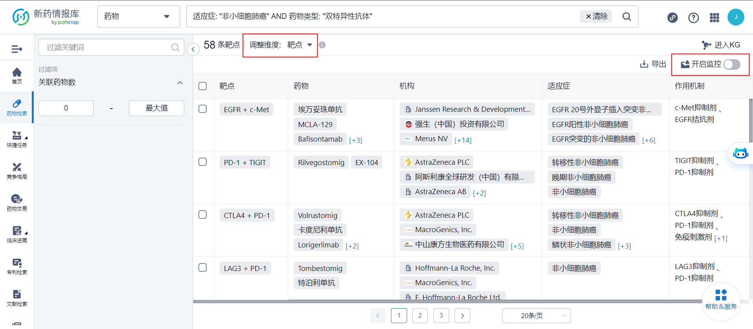This screenshot has width=753, height=329.
Task: Select the CTLA4 + PD-1 row checkbox
Action: [x=202, y=214]
